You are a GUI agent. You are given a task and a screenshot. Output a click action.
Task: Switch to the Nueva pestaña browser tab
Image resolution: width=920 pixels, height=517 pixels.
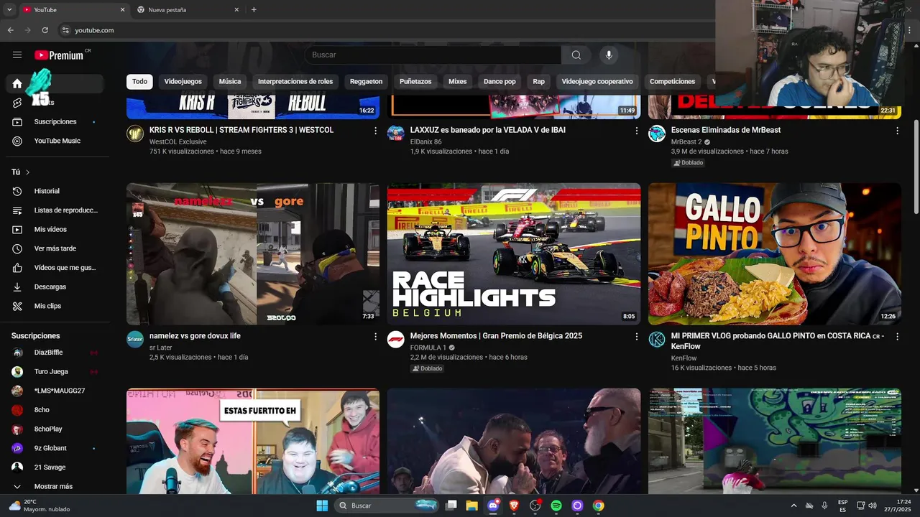coord(187,10)
